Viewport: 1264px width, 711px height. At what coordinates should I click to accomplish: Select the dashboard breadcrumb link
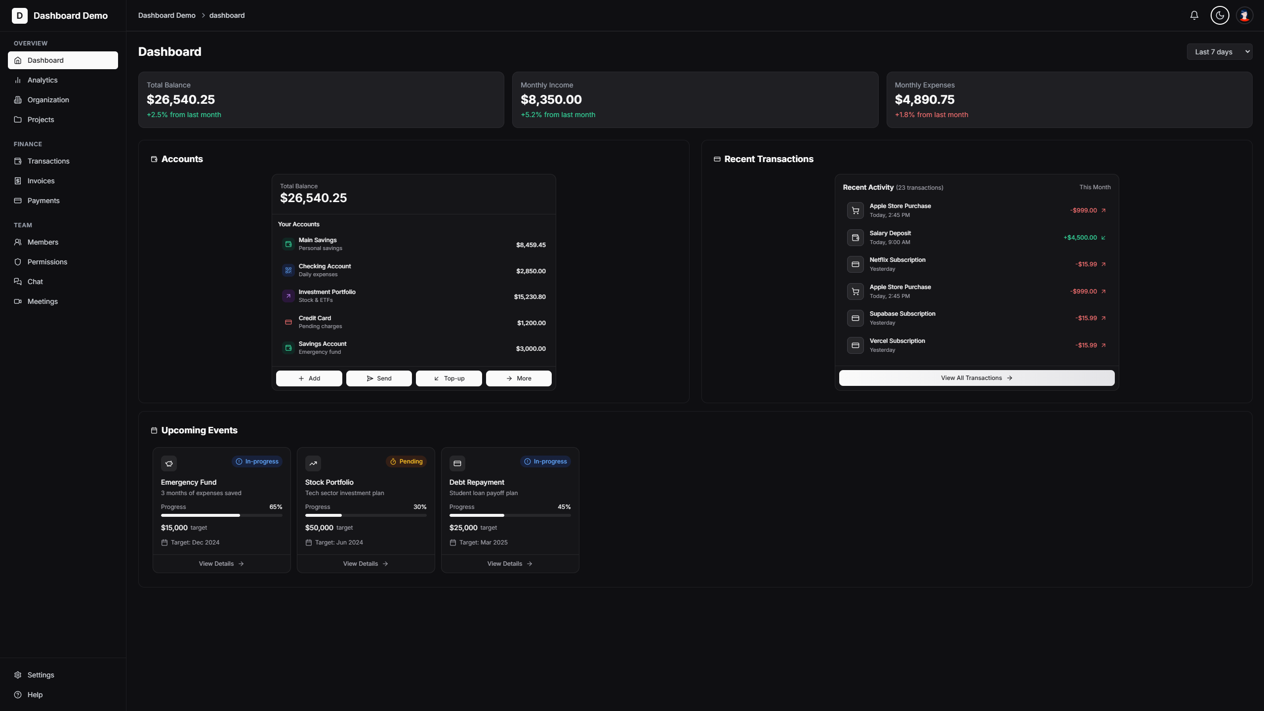227,15
